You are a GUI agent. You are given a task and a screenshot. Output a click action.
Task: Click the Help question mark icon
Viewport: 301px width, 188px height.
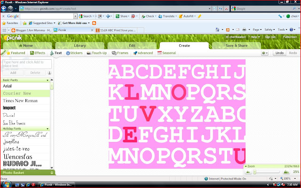coord(291,30)
